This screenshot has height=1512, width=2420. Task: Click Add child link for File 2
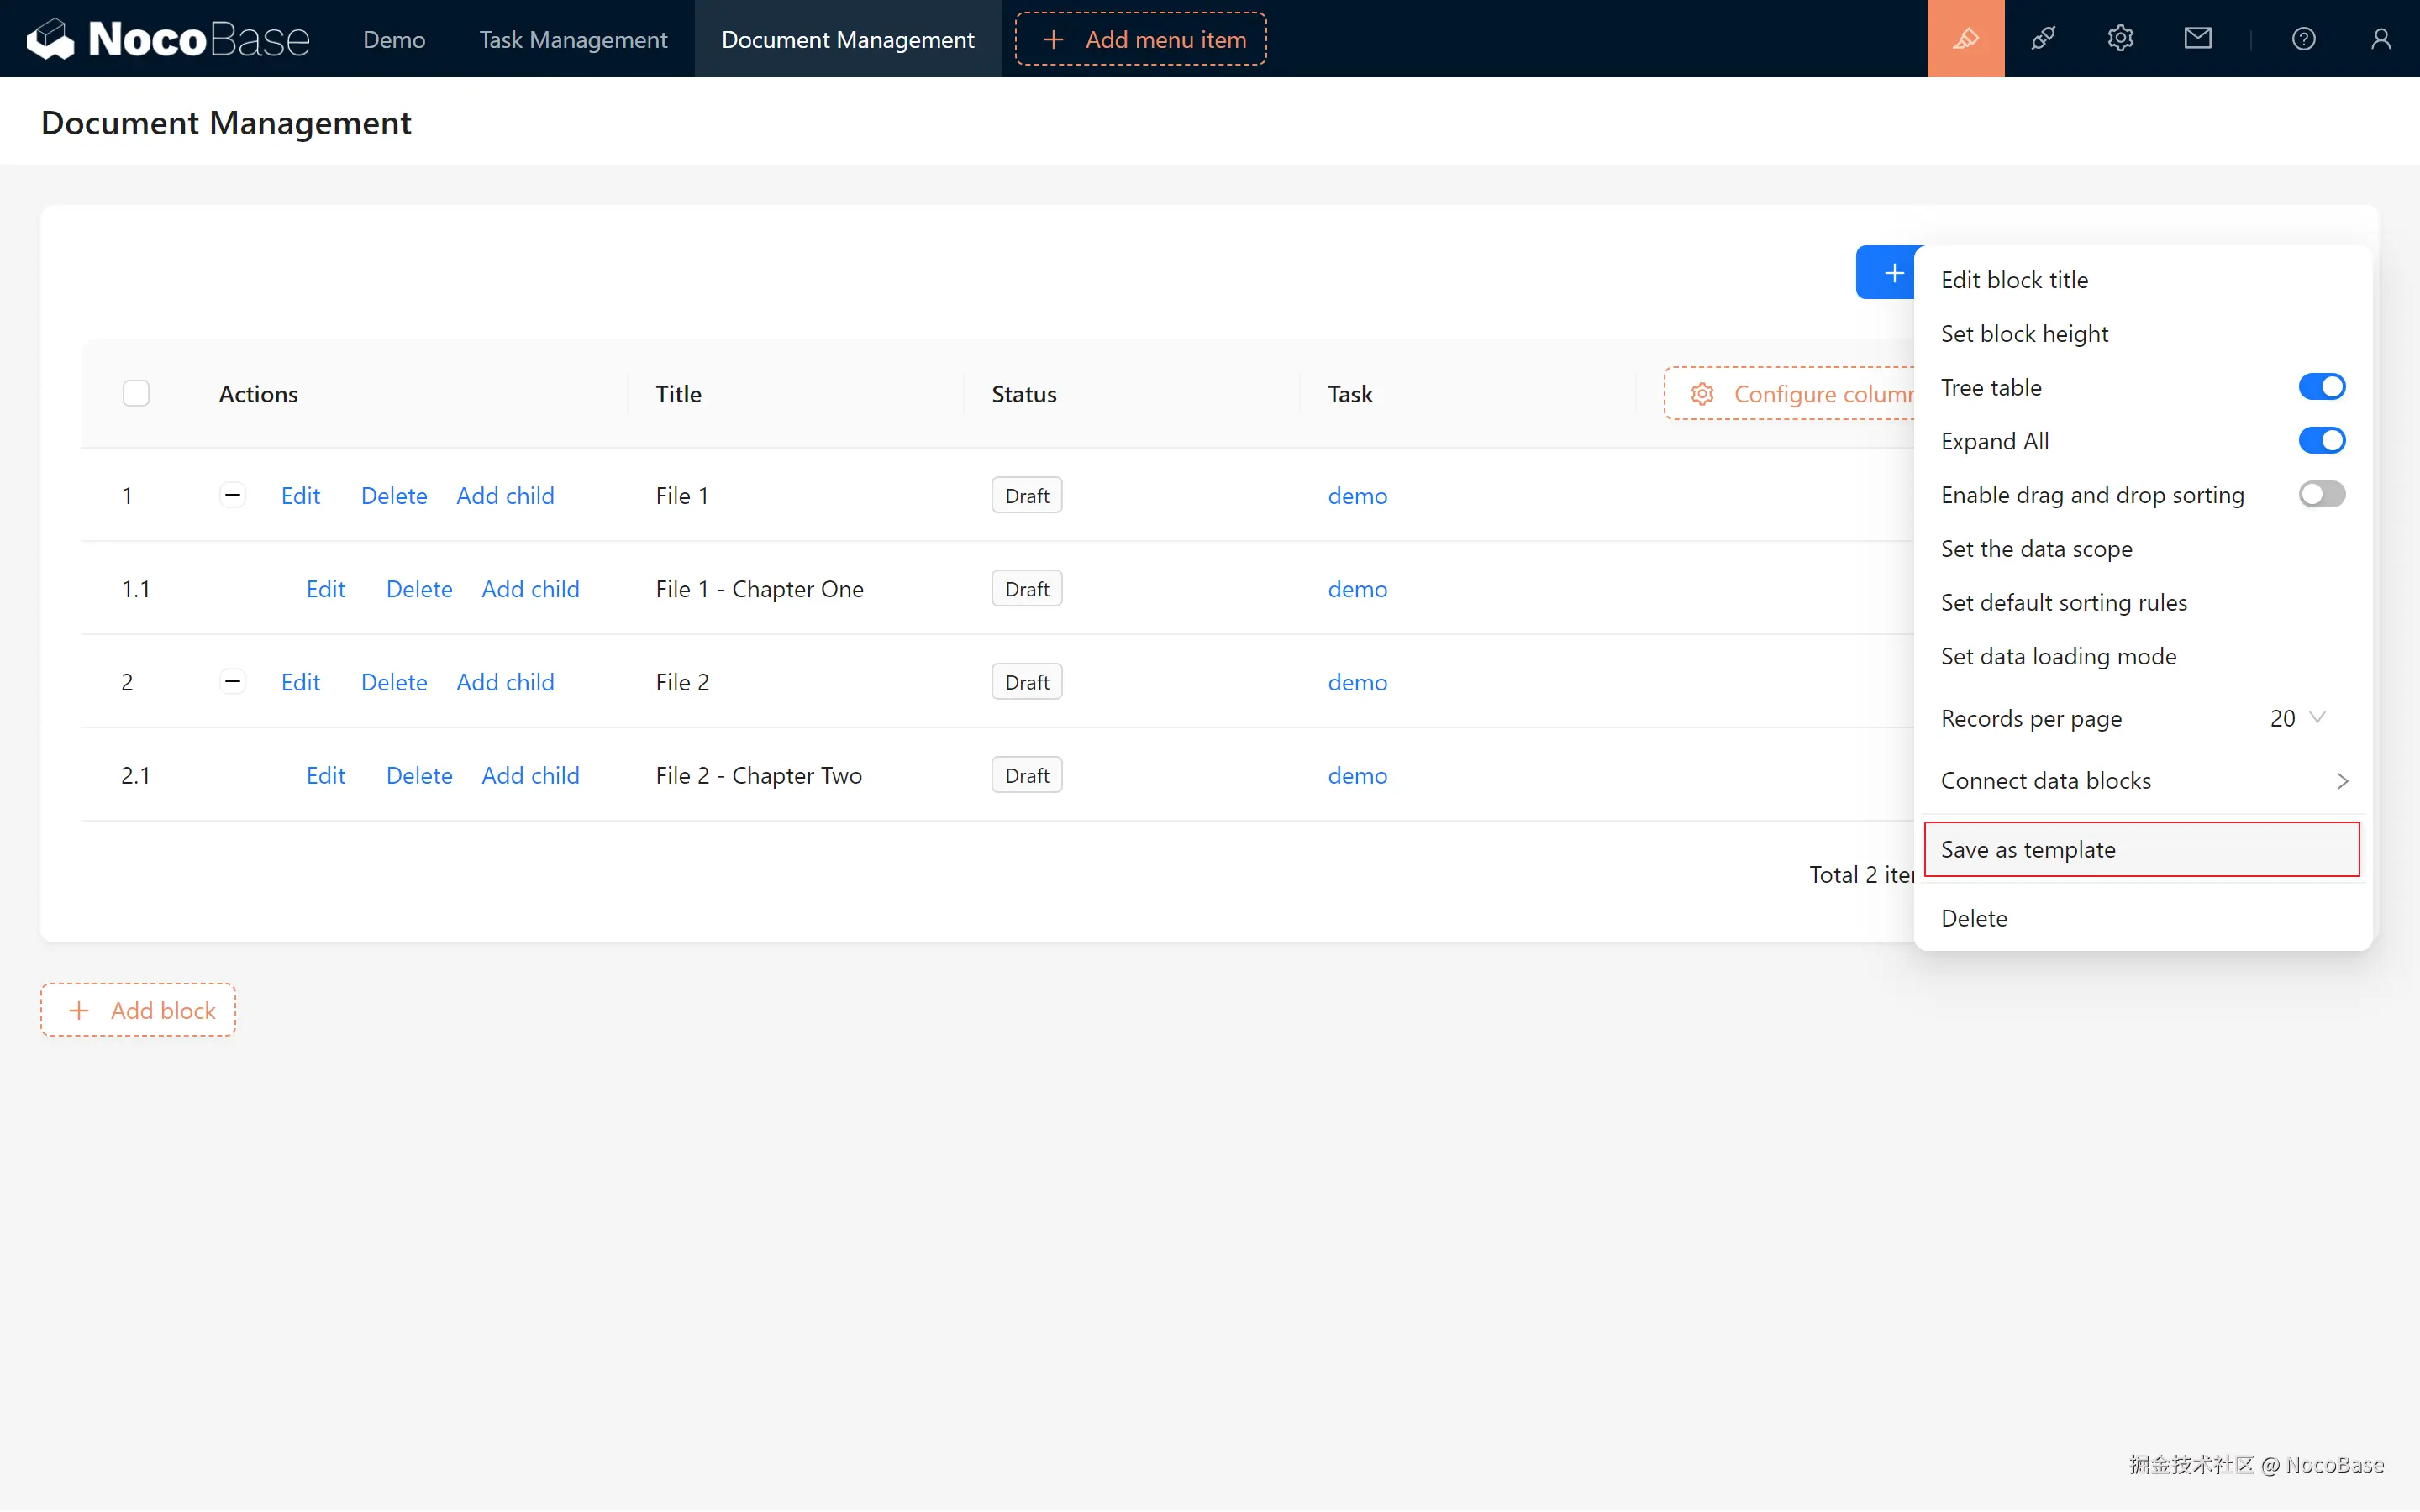505,682
